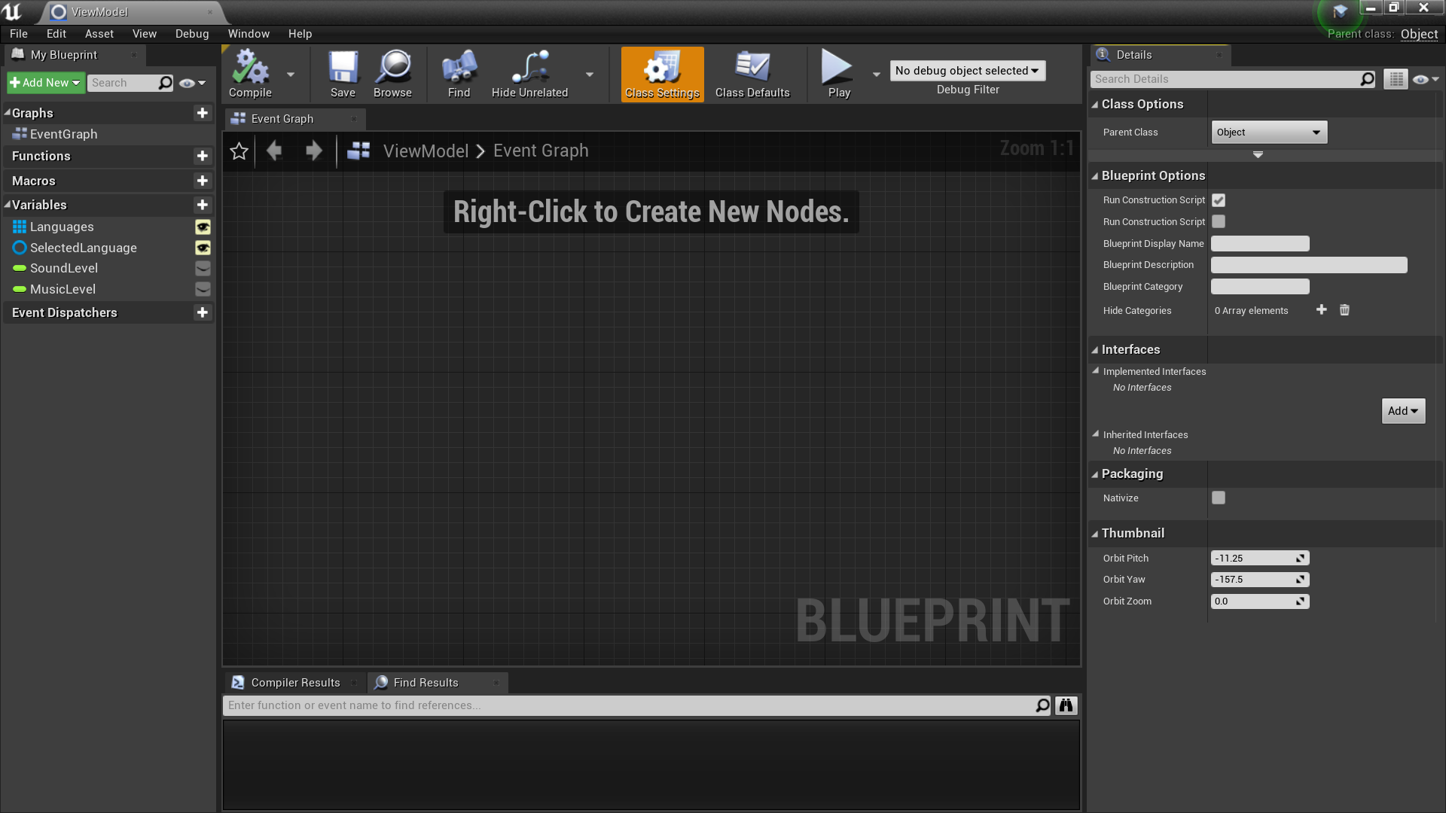Click the binoculars find-in-blueprints icon
Screen dimensions: 1446x813
click(x=1066, y=705)
